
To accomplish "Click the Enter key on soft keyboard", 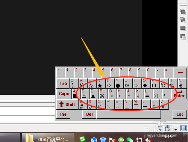I will click(179, 94).
